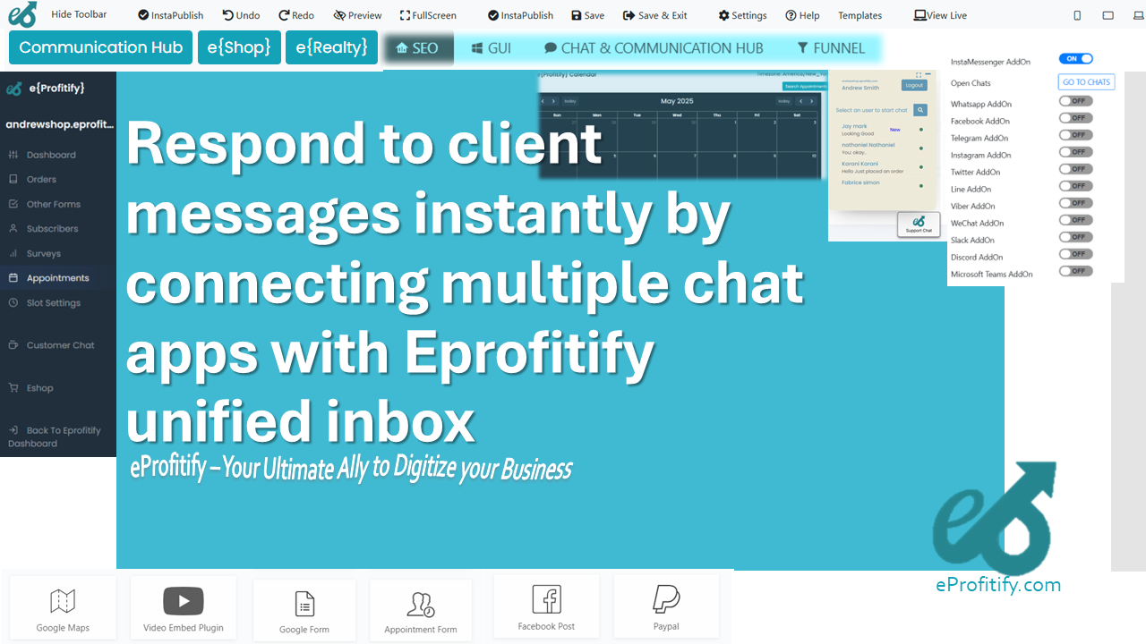
Task: Enable the Instagram AddOn toggle
Action: tap(1075, 152)
